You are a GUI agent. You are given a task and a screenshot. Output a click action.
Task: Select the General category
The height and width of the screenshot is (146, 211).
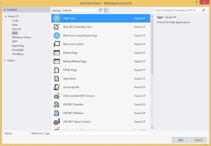pos(16,29)
